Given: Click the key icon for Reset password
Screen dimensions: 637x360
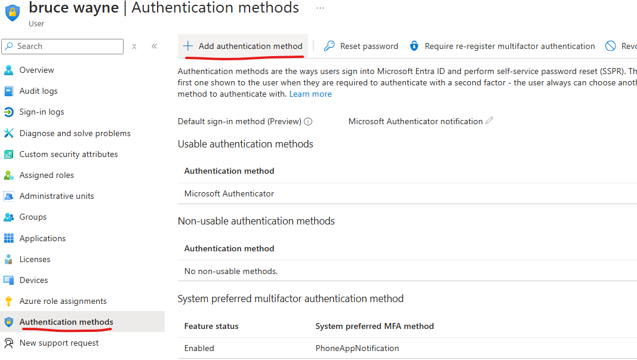Looking at the screenshot, I should (x=329, y=46).
